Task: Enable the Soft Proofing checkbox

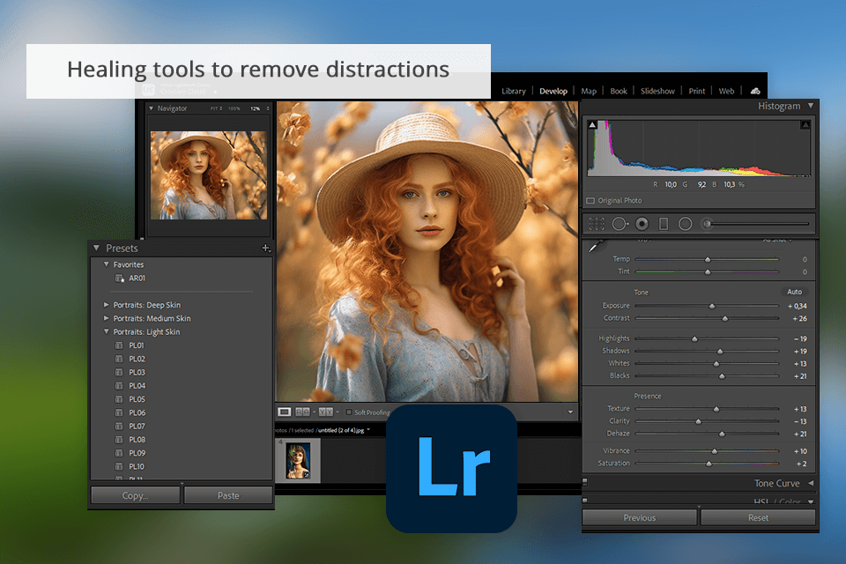Action: point(349,412)
